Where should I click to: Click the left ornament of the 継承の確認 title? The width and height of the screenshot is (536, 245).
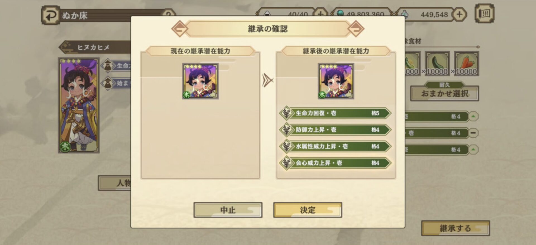pos(179,28)
